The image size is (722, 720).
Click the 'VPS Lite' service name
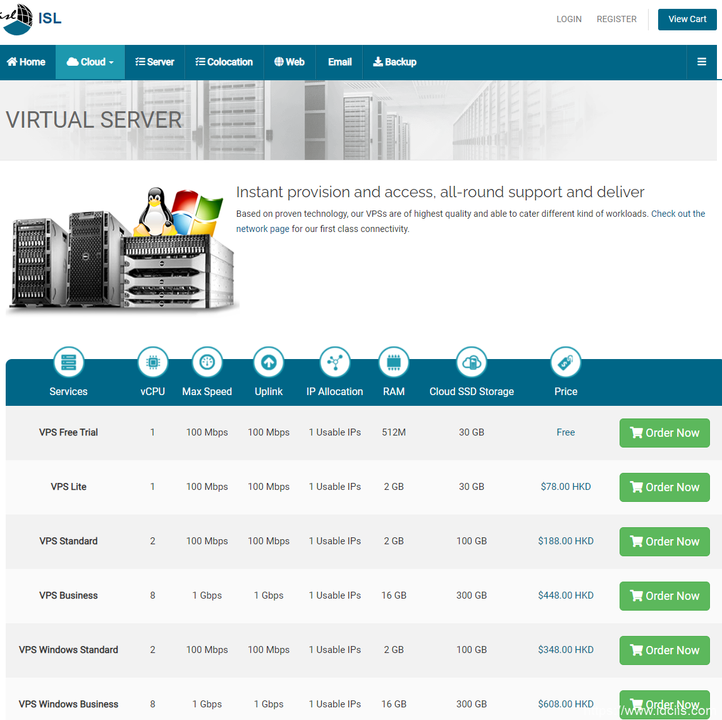tap(69, 487)
